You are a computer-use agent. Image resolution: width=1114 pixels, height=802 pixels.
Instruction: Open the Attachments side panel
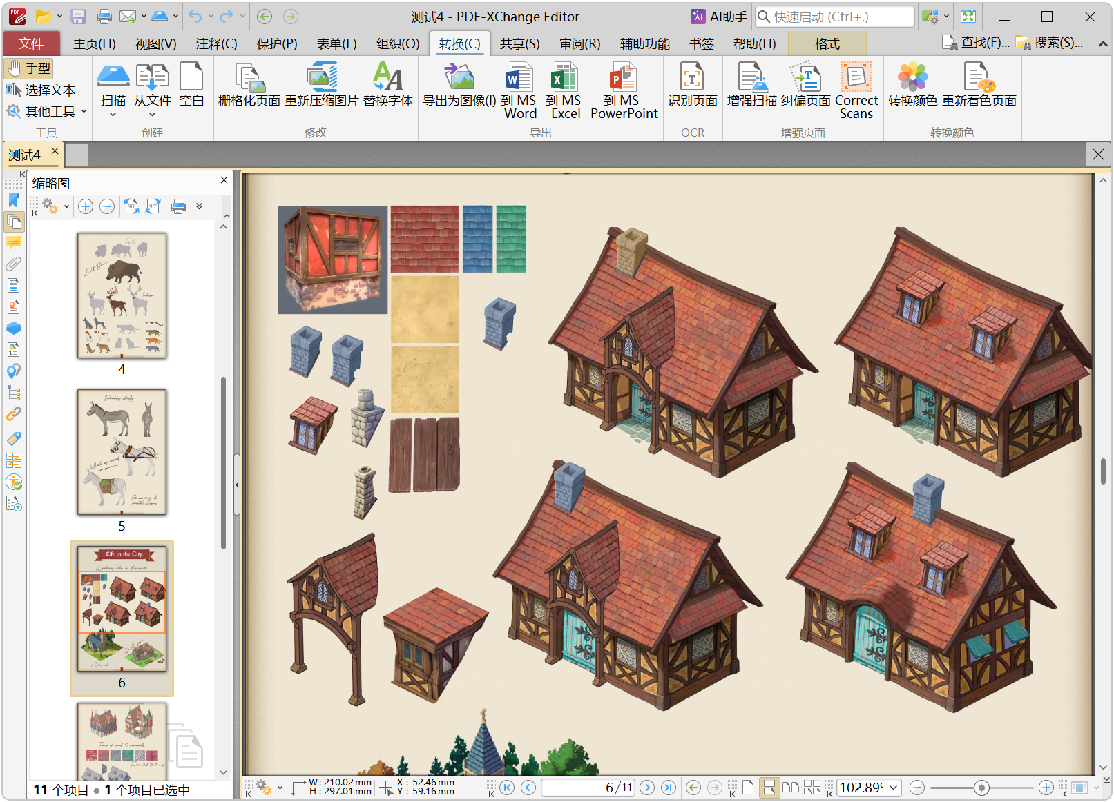click(14, 264)
